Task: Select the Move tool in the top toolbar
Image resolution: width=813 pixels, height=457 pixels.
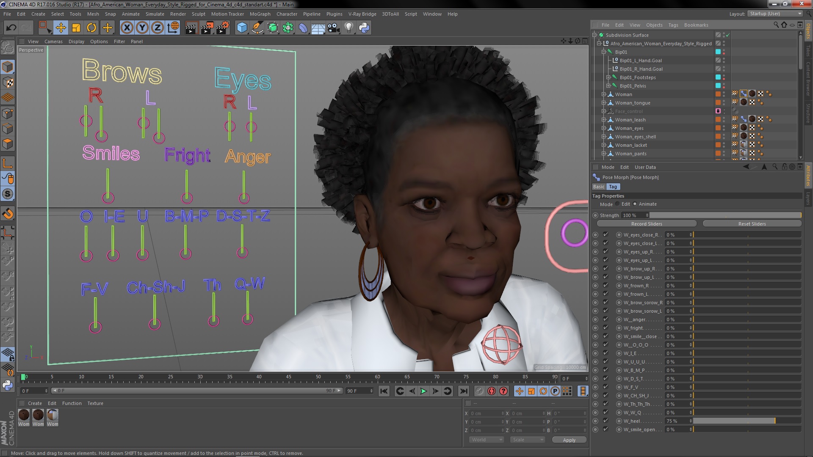Action: 61,28
